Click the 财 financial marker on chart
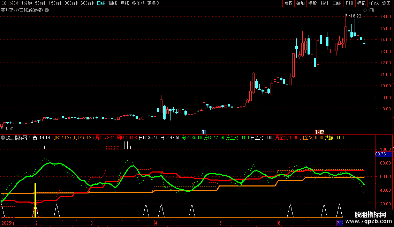Viewport: 394px width, 227px height. pyautogui.click(x=204, y=132)
